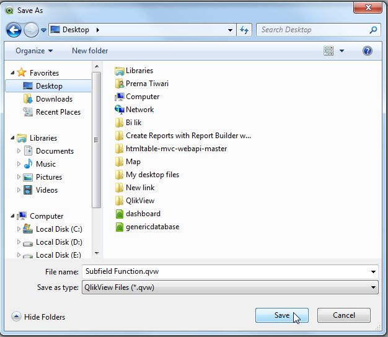Create a New folder
The height and width of the screenshot is (337, 388).
coord(90,51)
